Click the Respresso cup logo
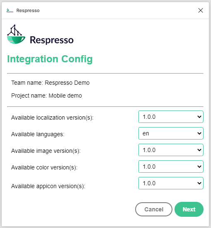The width and height of the screenshot is (211, 228). (16, 34)
